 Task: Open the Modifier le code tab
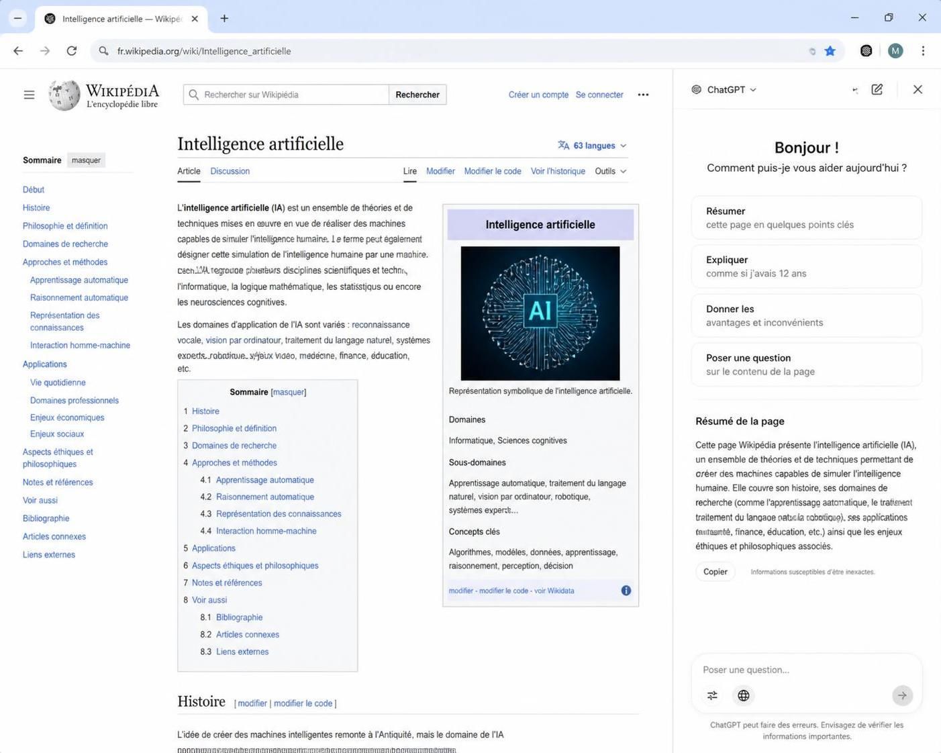(493, 171)
